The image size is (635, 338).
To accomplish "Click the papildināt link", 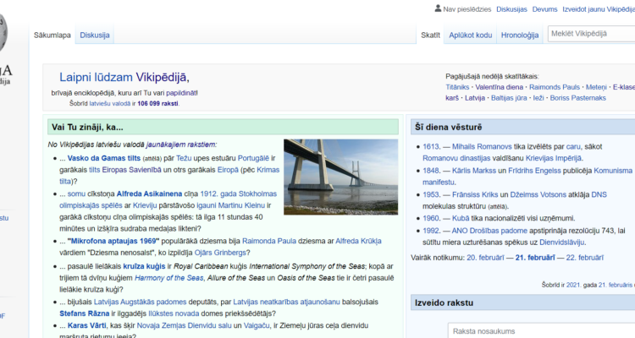I will pos(181,93).
